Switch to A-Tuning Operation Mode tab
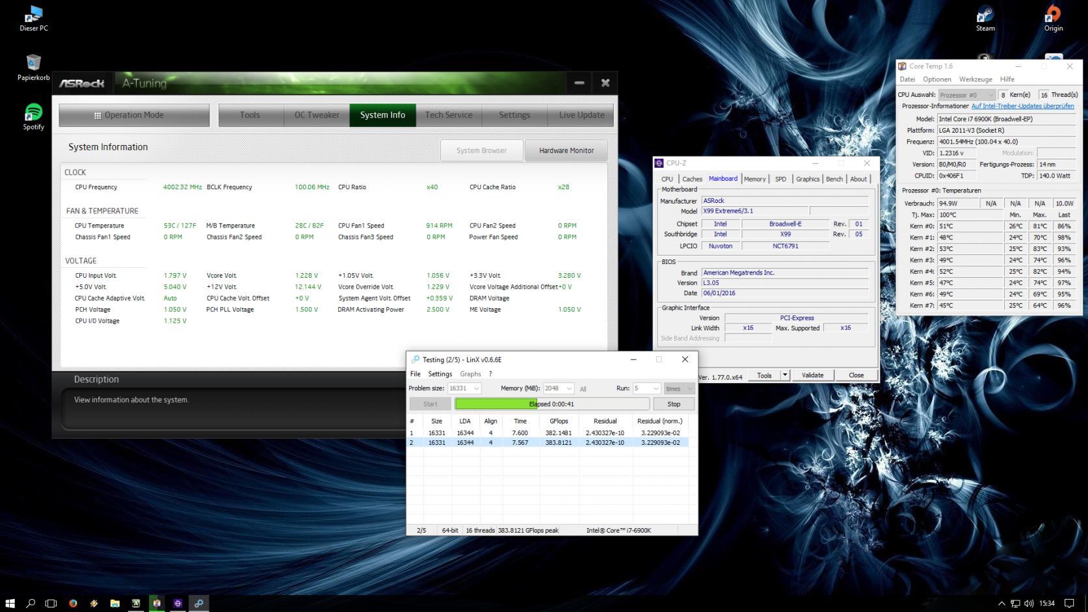The width and height of the screenshot is (1088, 612). coord(134,115)
